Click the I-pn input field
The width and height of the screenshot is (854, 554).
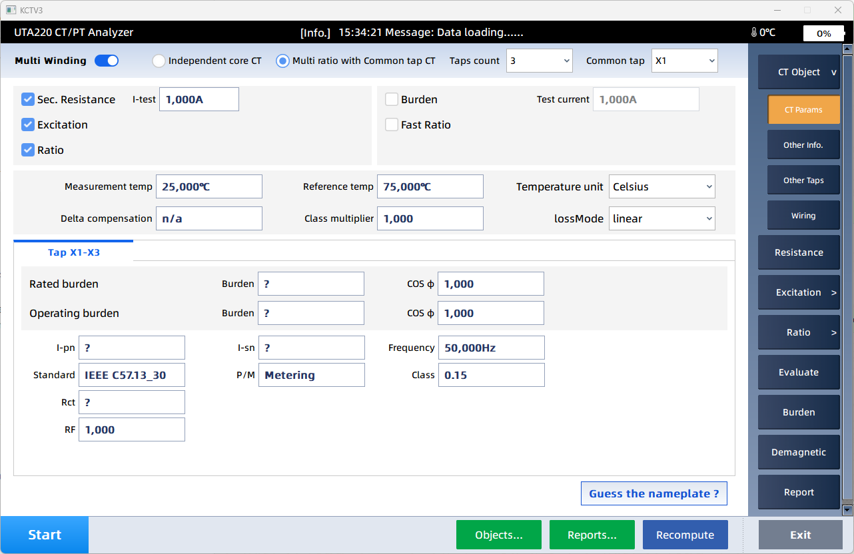tap(132, 348)
